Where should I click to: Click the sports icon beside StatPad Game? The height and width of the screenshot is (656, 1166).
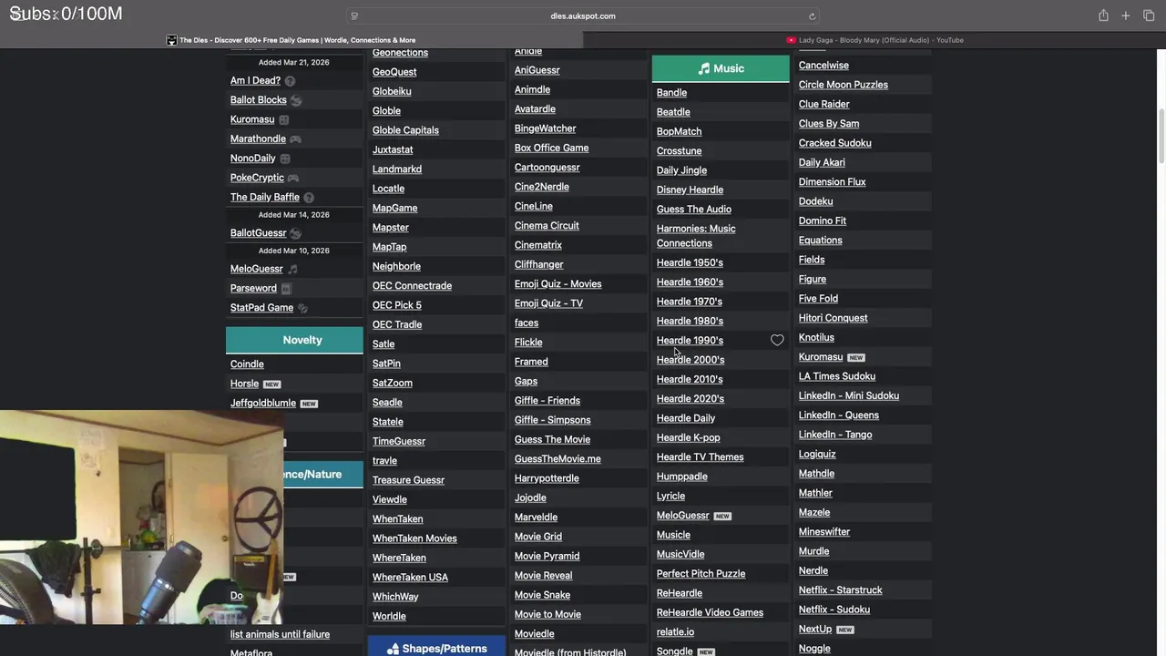[302, 308]
